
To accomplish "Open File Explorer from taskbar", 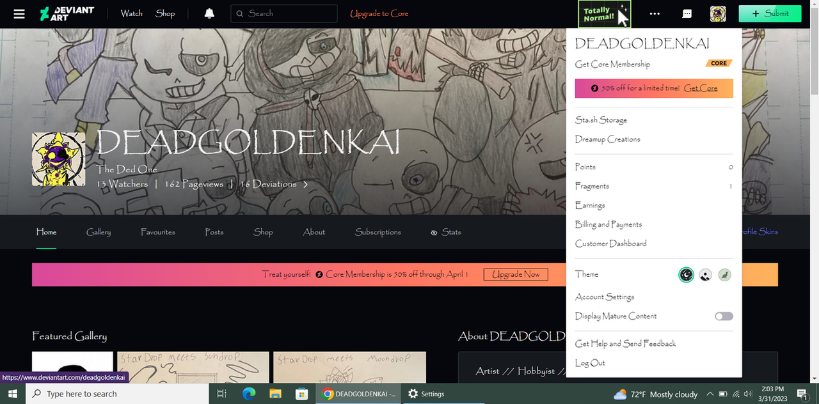I will click(275, 394).
